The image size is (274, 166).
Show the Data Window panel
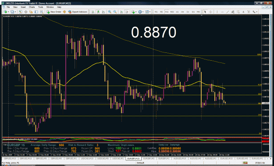(26, 12)
